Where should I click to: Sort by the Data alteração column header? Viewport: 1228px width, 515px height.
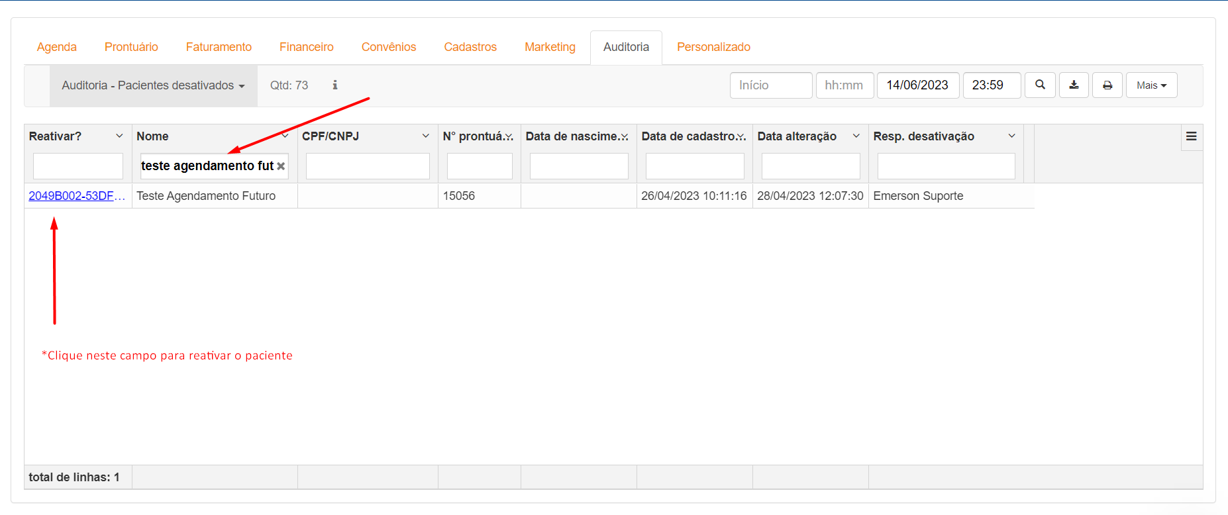pyautogui.click(x=797, y=136)
